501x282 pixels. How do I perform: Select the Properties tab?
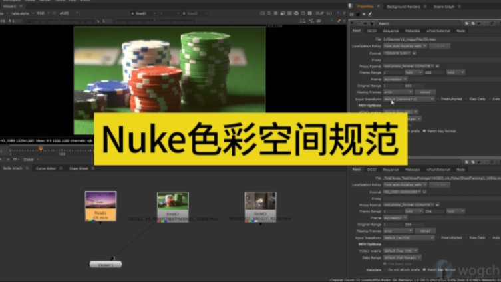coord(365,7)
